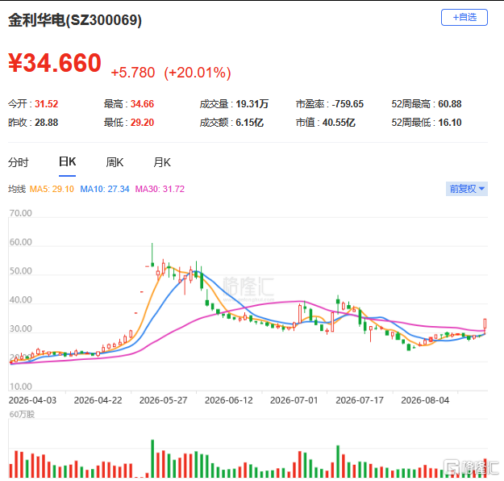This screenshot has height=481, width=504.
Task: Click 市值 value 40.55亿
Action: coord(339,123)
